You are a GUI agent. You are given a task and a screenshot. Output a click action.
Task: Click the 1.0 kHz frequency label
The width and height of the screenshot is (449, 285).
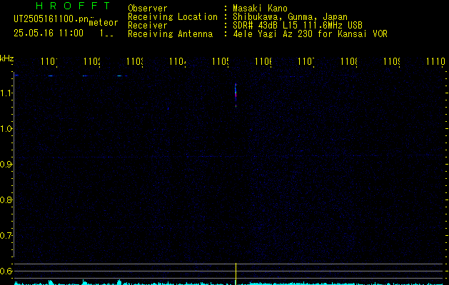point(6,128)
